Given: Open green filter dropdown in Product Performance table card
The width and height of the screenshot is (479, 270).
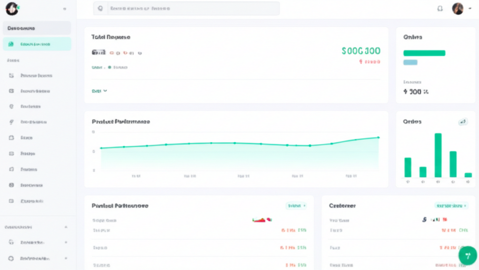Looking at the screenshot, I should coord(296,206).
